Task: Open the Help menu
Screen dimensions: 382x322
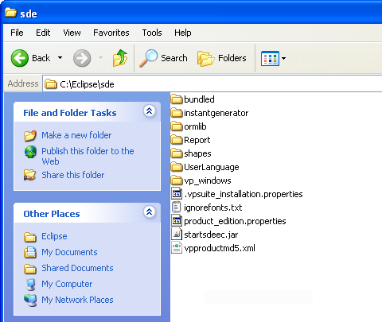Action: pyautogui.click(x=183, y=33)
